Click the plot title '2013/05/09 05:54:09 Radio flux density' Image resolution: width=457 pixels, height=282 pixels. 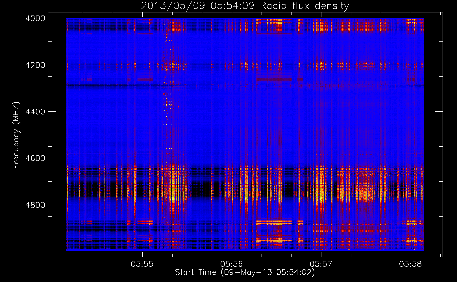(x=245, y=6)
